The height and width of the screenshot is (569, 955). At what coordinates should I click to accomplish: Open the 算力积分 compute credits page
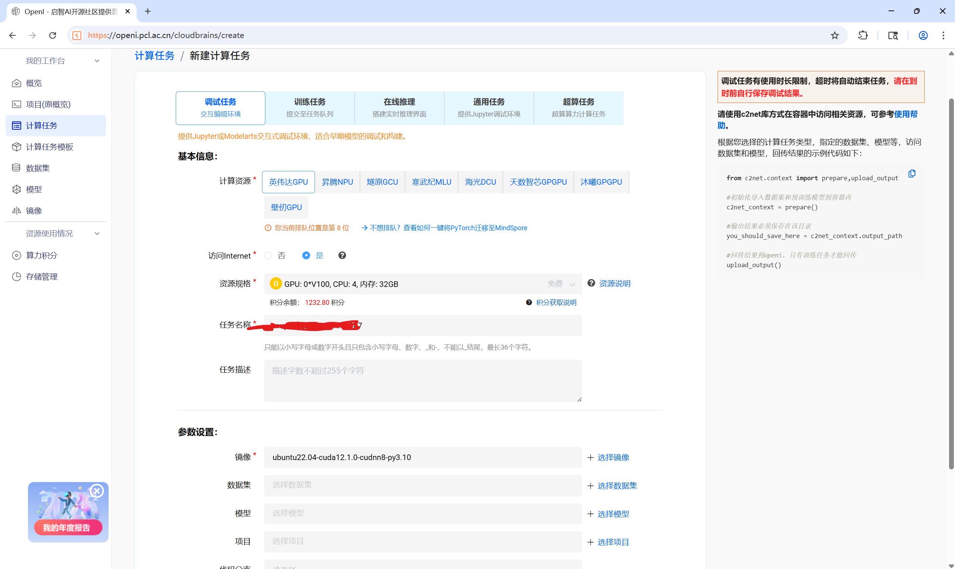[x=42, y=255]
